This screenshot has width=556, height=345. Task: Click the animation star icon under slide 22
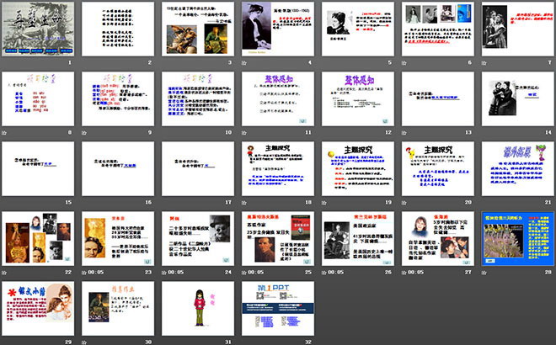click(x=6, y=272)
